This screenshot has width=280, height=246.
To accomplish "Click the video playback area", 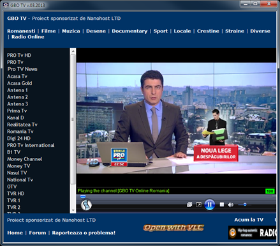I will [x=176, y=118].
